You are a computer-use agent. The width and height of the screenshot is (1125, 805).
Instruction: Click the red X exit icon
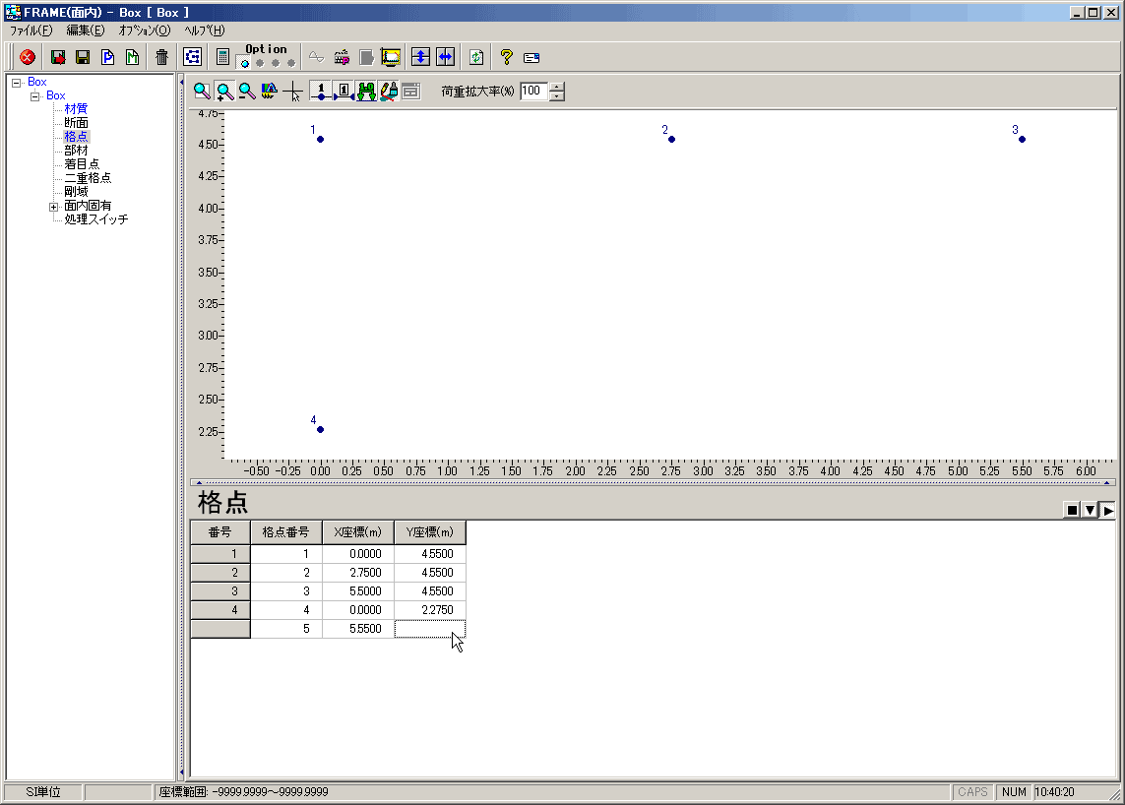point(28,57)
